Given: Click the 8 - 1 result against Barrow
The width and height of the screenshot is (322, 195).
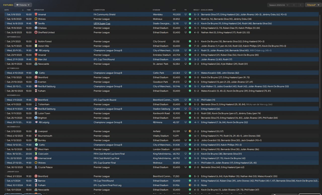Looking at the screenshot, I should pos(196,181).
